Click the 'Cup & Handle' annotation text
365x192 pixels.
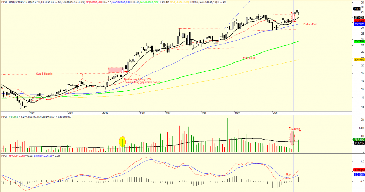[x=44, y=74]
